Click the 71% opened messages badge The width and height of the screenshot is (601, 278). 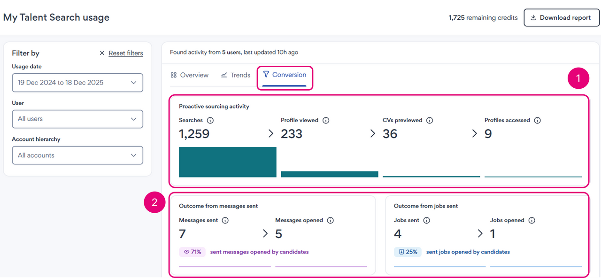coord(192,252)
